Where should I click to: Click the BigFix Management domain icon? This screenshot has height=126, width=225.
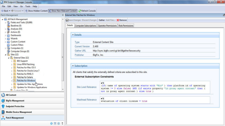tap(3, 101)
